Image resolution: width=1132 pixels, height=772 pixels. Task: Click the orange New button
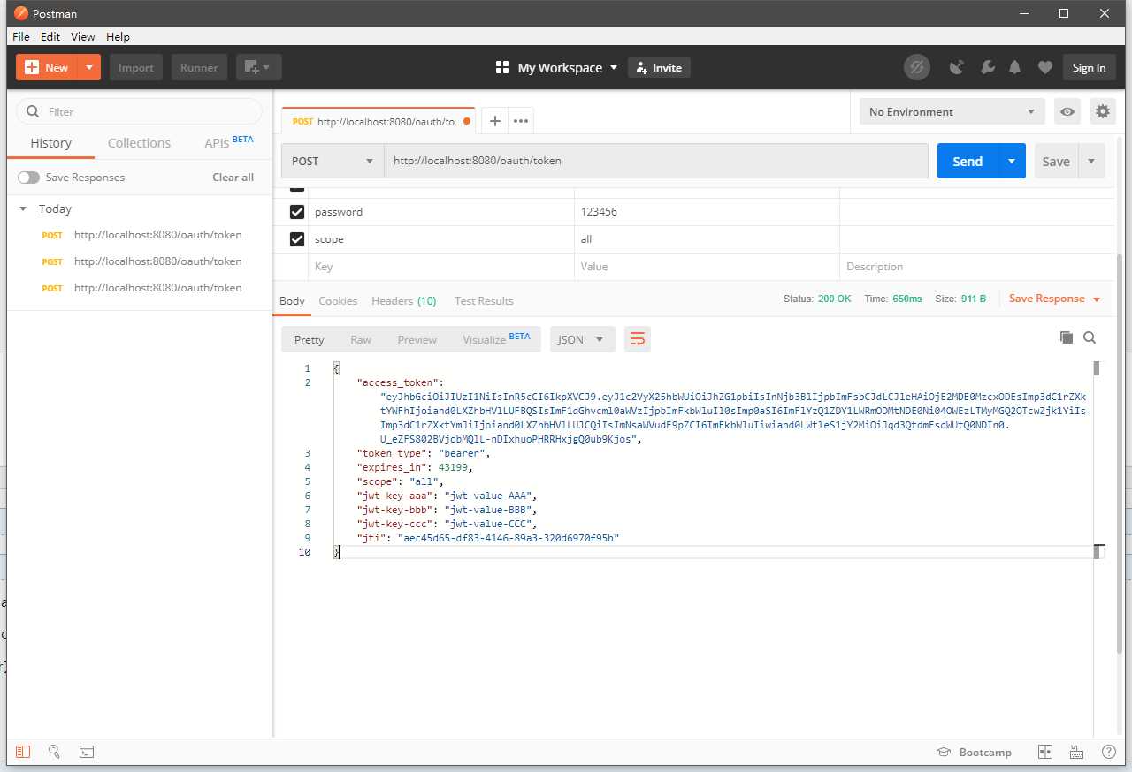click(47, 67)
